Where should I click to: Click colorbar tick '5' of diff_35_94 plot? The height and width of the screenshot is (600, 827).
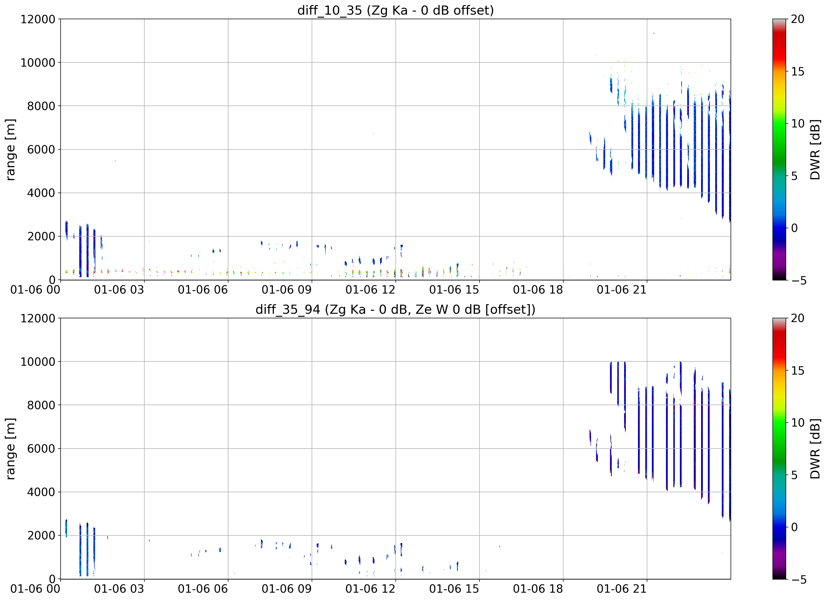click(x=794, y=475)
